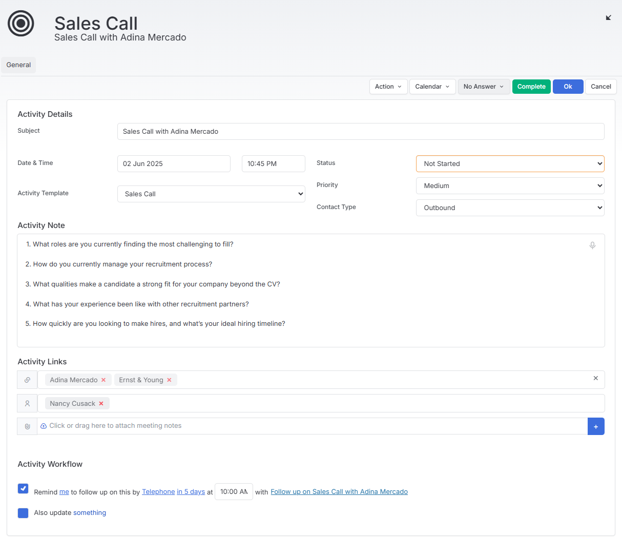Click the blue plus button to add attachment
The image size is (622, 538).
596,426
